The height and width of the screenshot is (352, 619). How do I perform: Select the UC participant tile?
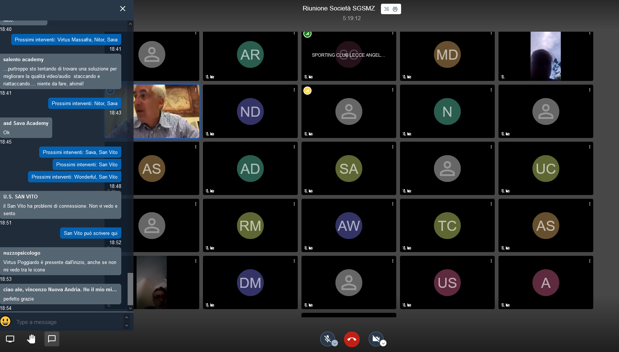coord(545,169)
